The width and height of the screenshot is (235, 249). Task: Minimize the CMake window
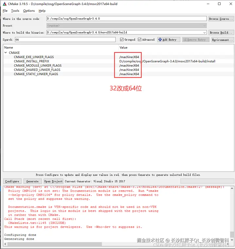pos(208,4)
